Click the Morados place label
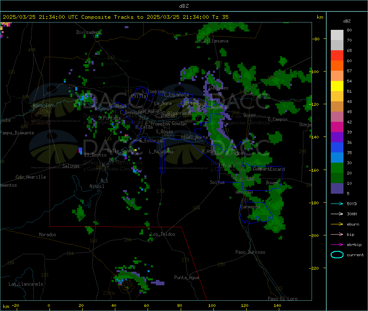This screenshot has width=368, height=311. [47, 235]
